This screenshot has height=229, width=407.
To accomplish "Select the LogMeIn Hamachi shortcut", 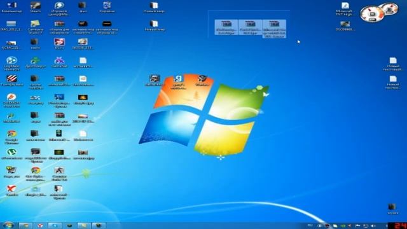I will 11,64.
